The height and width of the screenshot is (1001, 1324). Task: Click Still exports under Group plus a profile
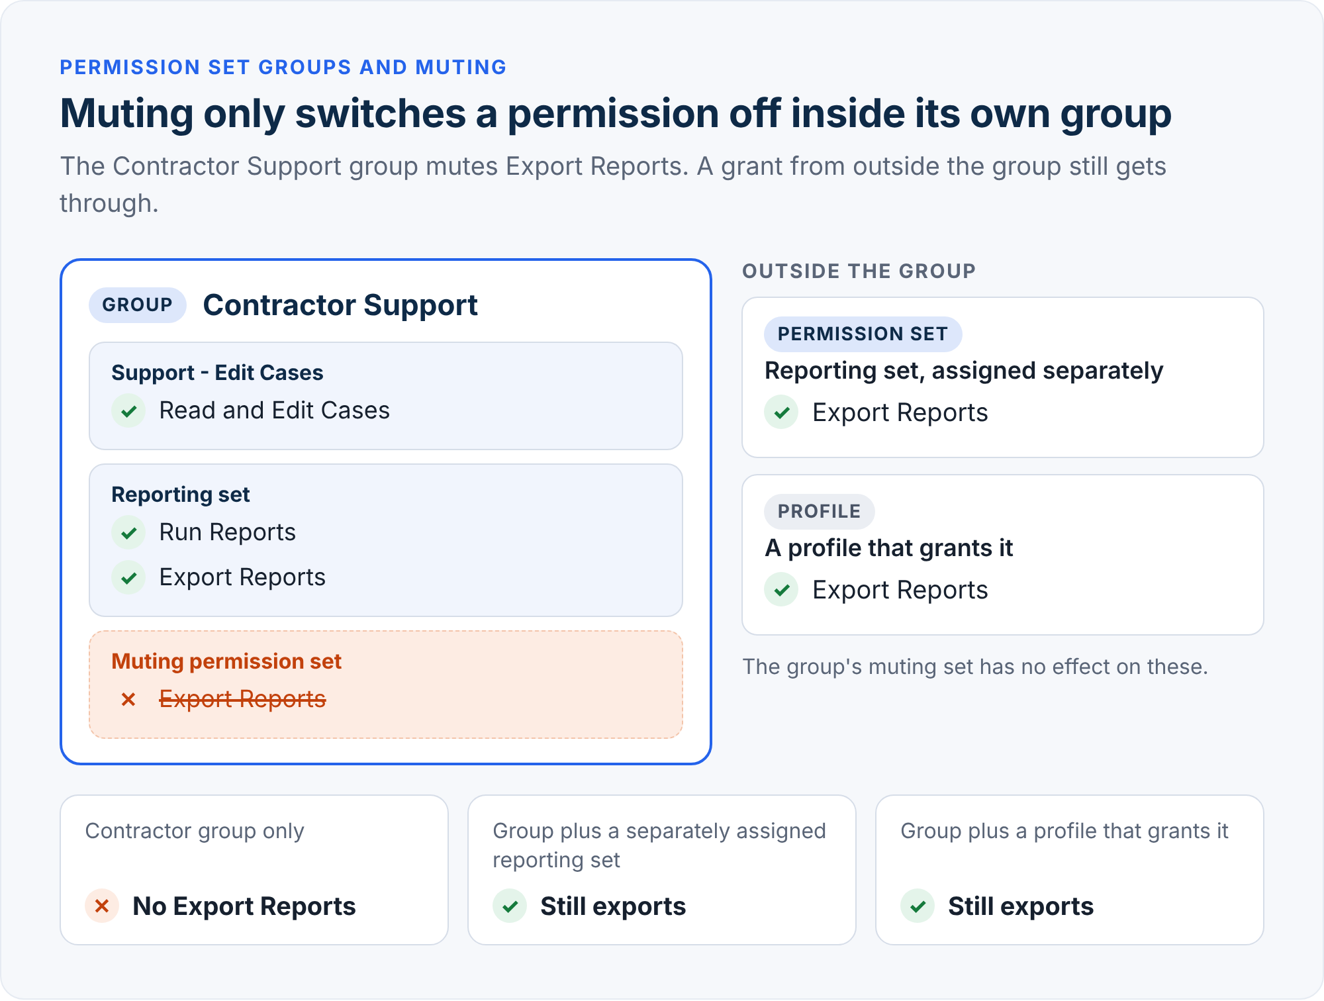(1021, 906)
